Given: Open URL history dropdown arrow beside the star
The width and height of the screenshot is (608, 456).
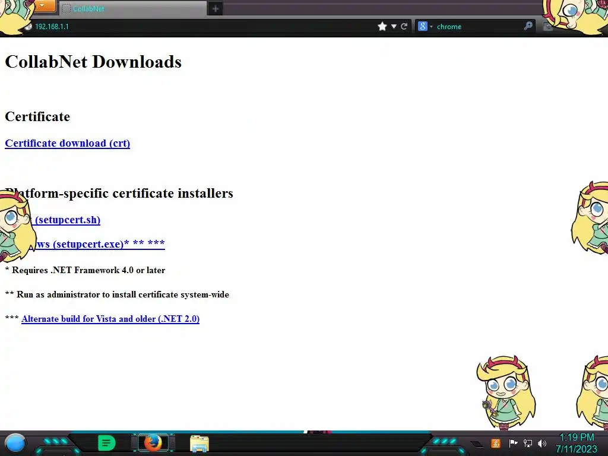Looking at the screenshot, I should 394,26.
